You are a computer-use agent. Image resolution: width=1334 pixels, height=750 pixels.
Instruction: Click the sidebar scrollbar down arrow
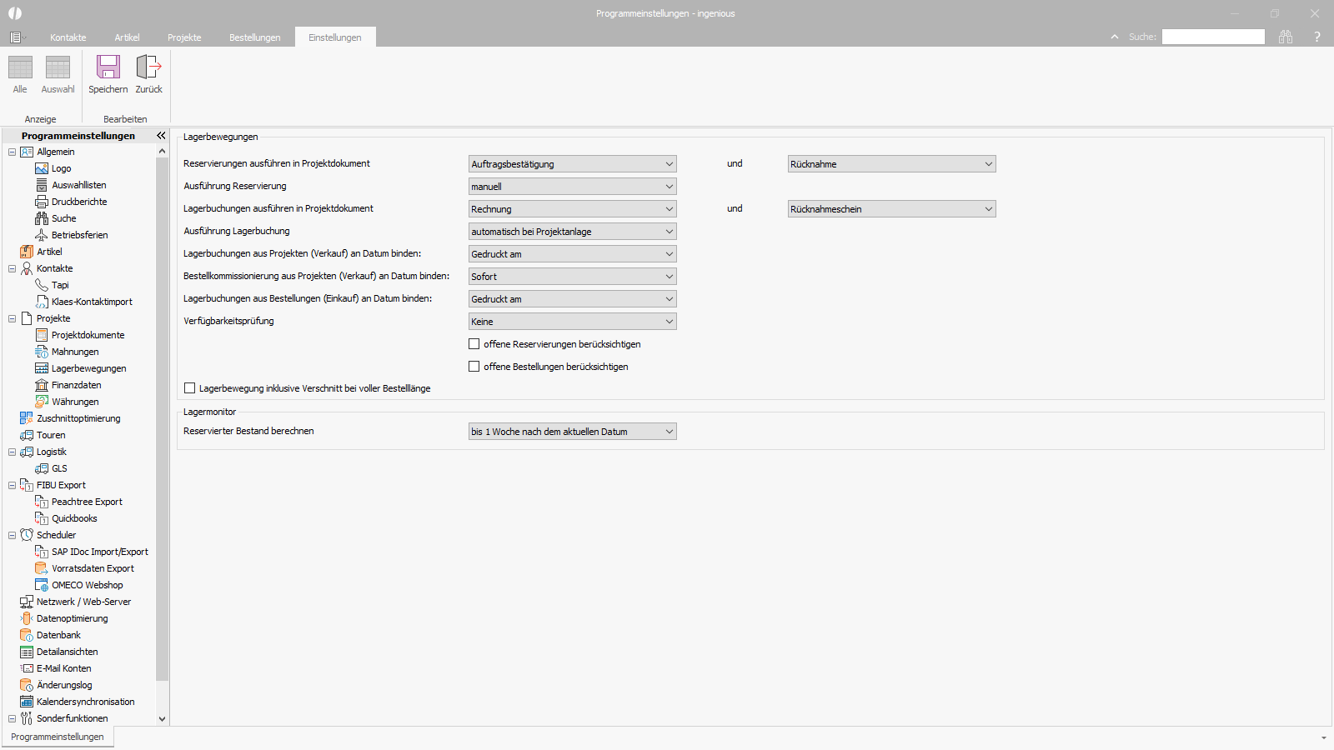(162, 718)
